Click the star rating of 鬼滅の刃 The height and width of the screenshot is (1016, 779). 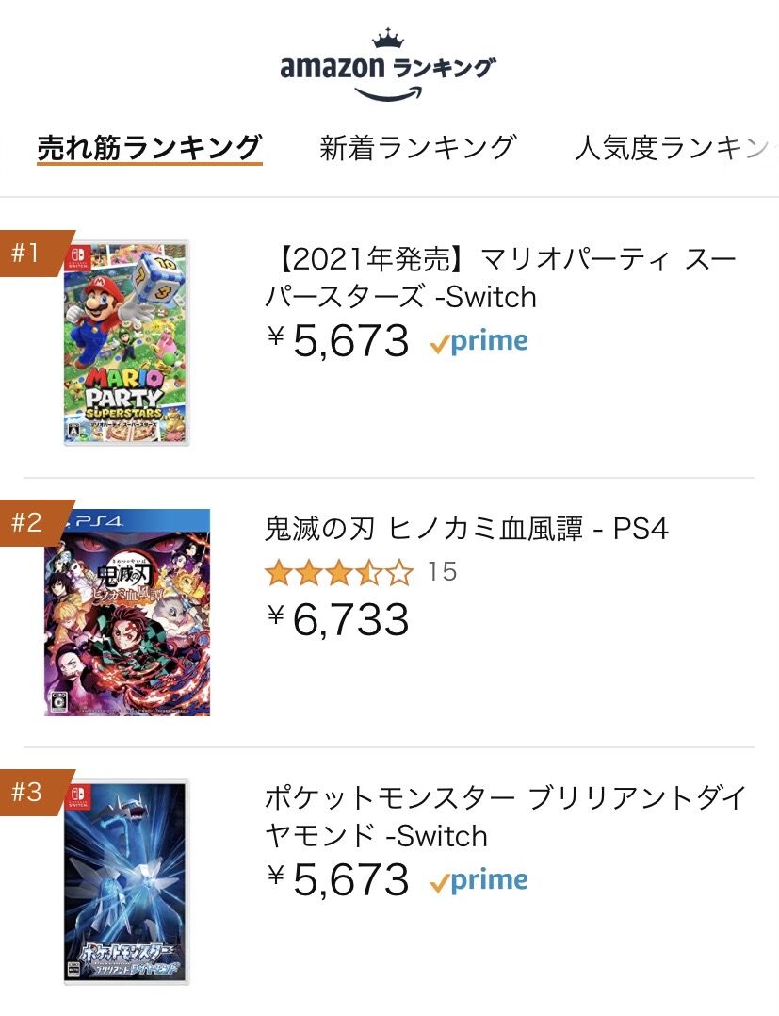tap(339, 572)
